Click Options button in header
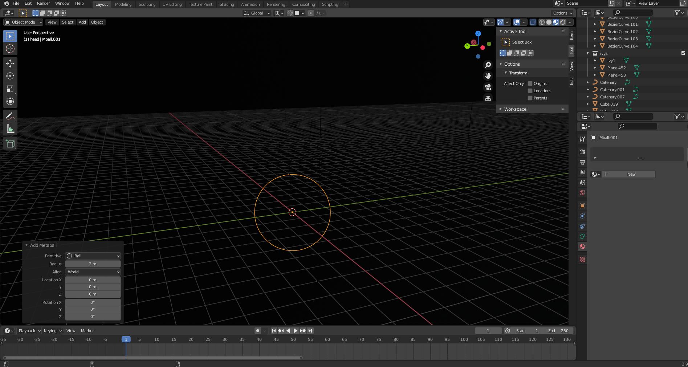Screen dimensions: 688x367 pyautogui.click(x=562, y=13)
